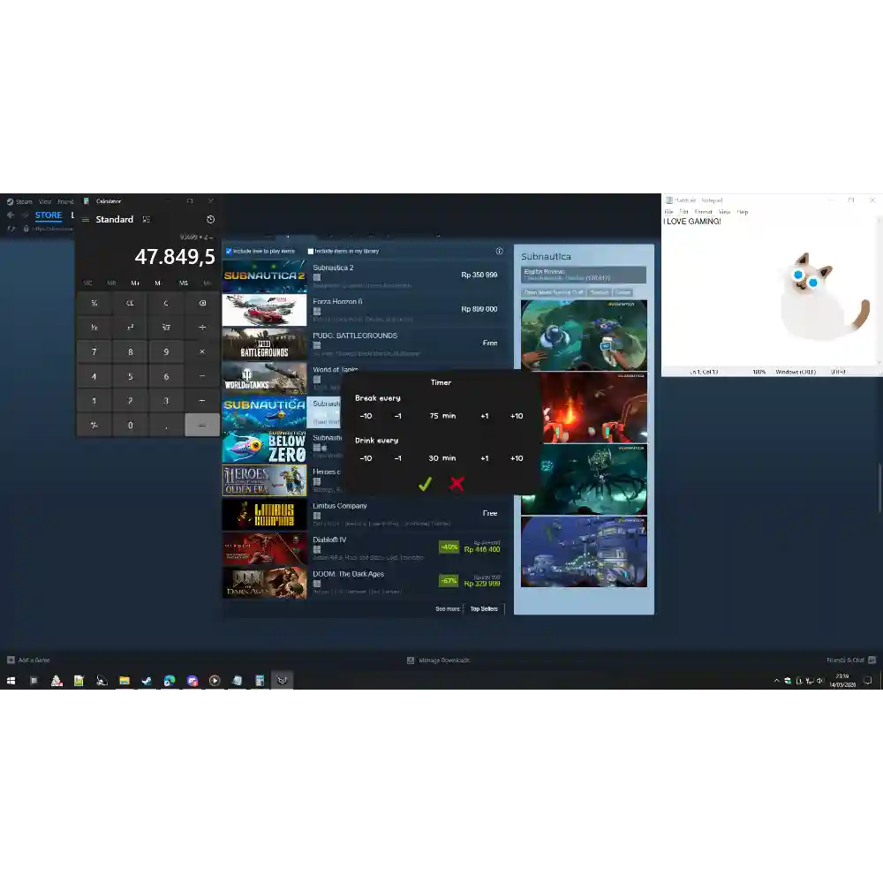Open notification center on taskbar

pyautogui.click(x=868, y=681)
